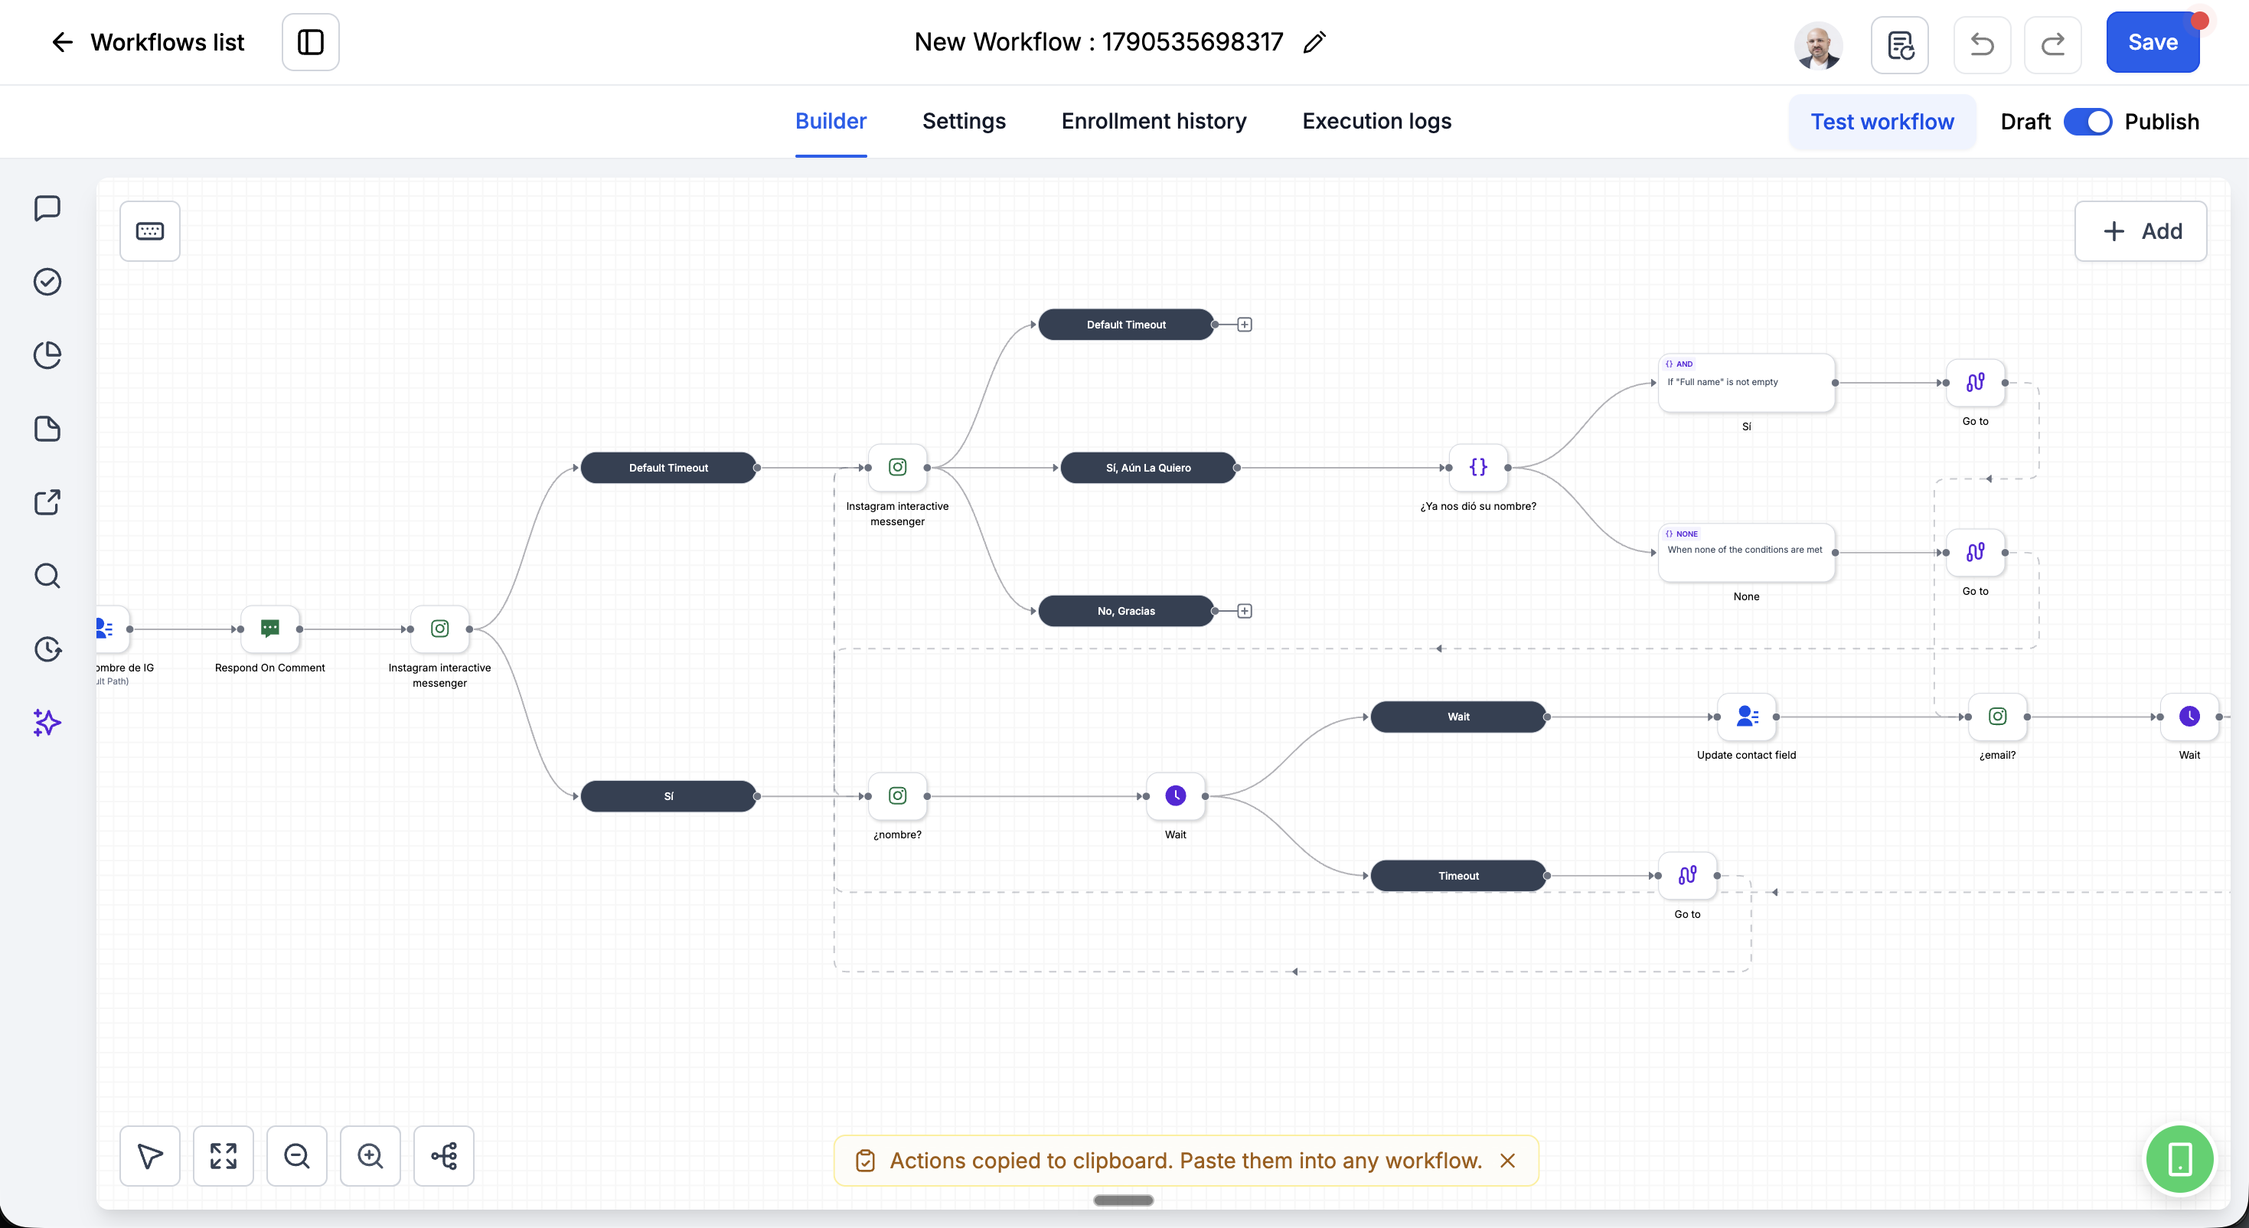Select the Respond On Comment node

269,629
